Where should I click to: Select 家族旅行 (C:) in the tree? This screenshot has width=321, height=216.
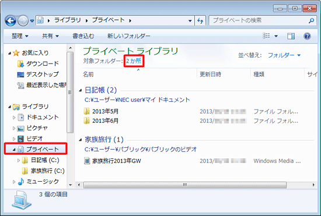click(x=48, y=171)
